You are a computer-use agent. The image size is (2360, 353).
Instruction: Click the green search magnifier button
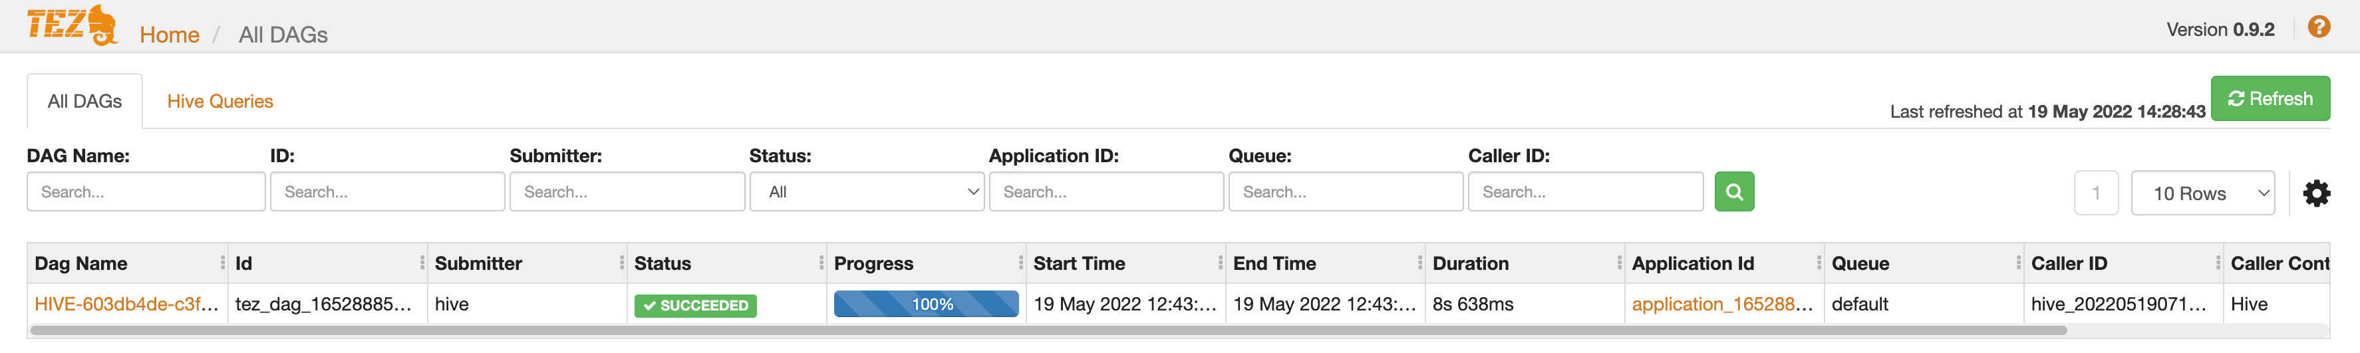[1733, 192]
